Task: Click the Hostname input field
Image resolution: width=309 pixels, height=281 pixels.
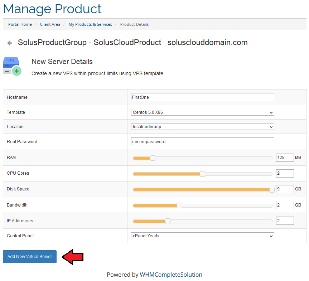Action: (202, 97)
